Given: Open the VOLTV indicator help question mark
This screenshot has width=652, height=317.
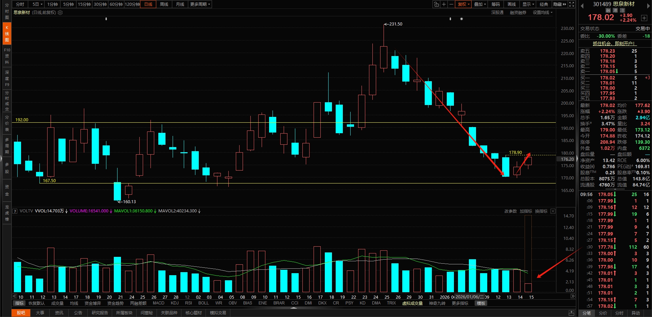Looking at the screenshot, I should pos(15,211).
